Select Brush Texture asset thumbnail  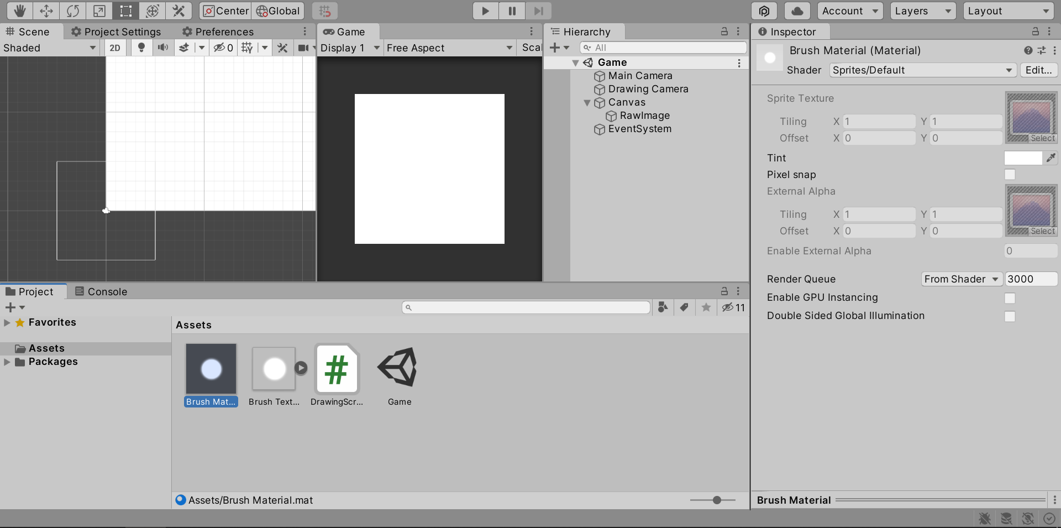pos(274,369)
